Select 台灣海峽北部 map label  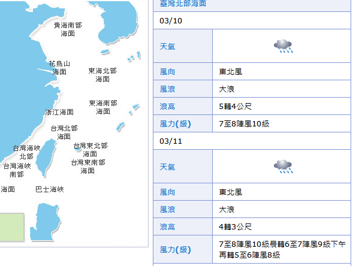click(x=26, y=152)
